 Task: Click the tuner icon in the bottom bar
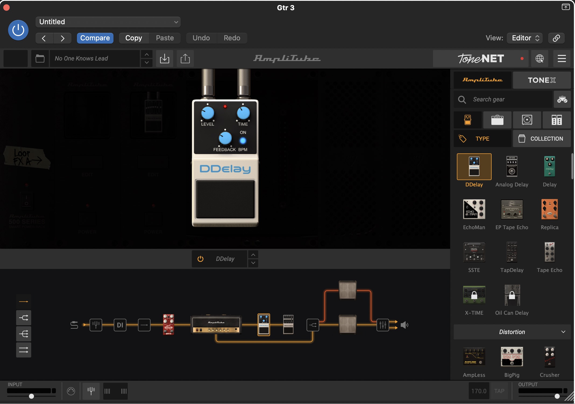pyautogui.click(x=91, y=391)
